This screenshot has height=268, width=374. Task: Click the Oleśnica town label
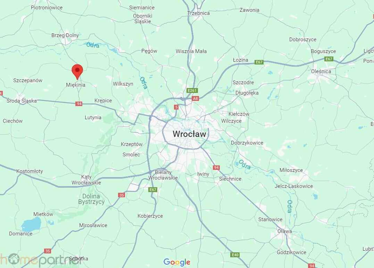(321, 71)
